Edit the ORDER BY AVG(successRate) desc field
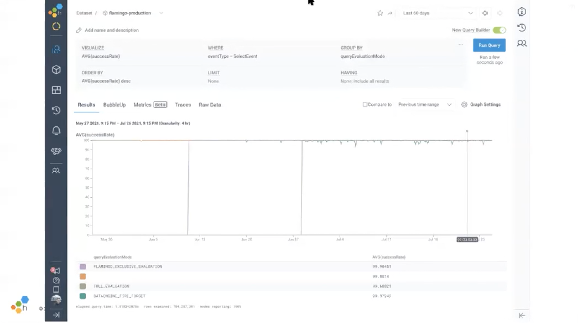This screenshot has width=578, height=323. click(106, 81)
